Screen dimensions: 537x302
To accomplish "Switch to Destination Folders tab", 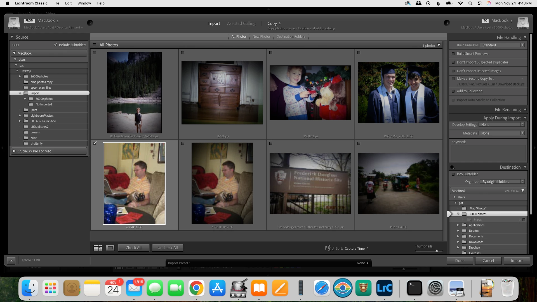I will click(291, 37).
